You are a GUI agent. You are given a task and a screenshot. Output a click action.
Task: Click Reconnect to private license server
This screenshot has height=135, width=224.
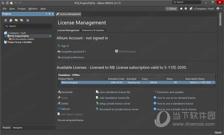coord(119,109)
